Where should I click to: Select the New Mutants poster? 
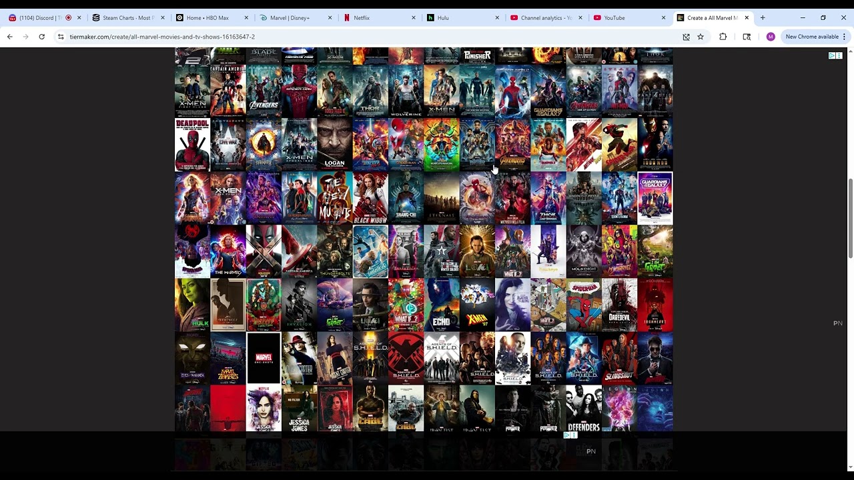point(335,198)
